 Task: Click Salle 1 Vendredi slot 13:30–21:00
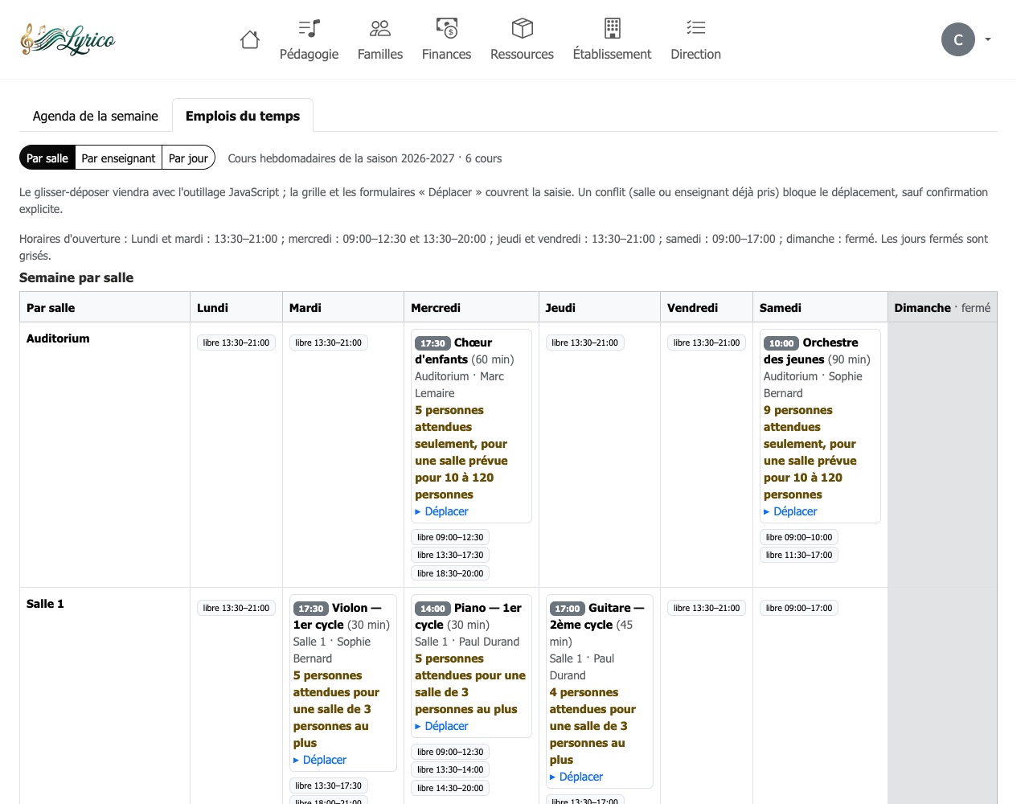coord(707,608)
